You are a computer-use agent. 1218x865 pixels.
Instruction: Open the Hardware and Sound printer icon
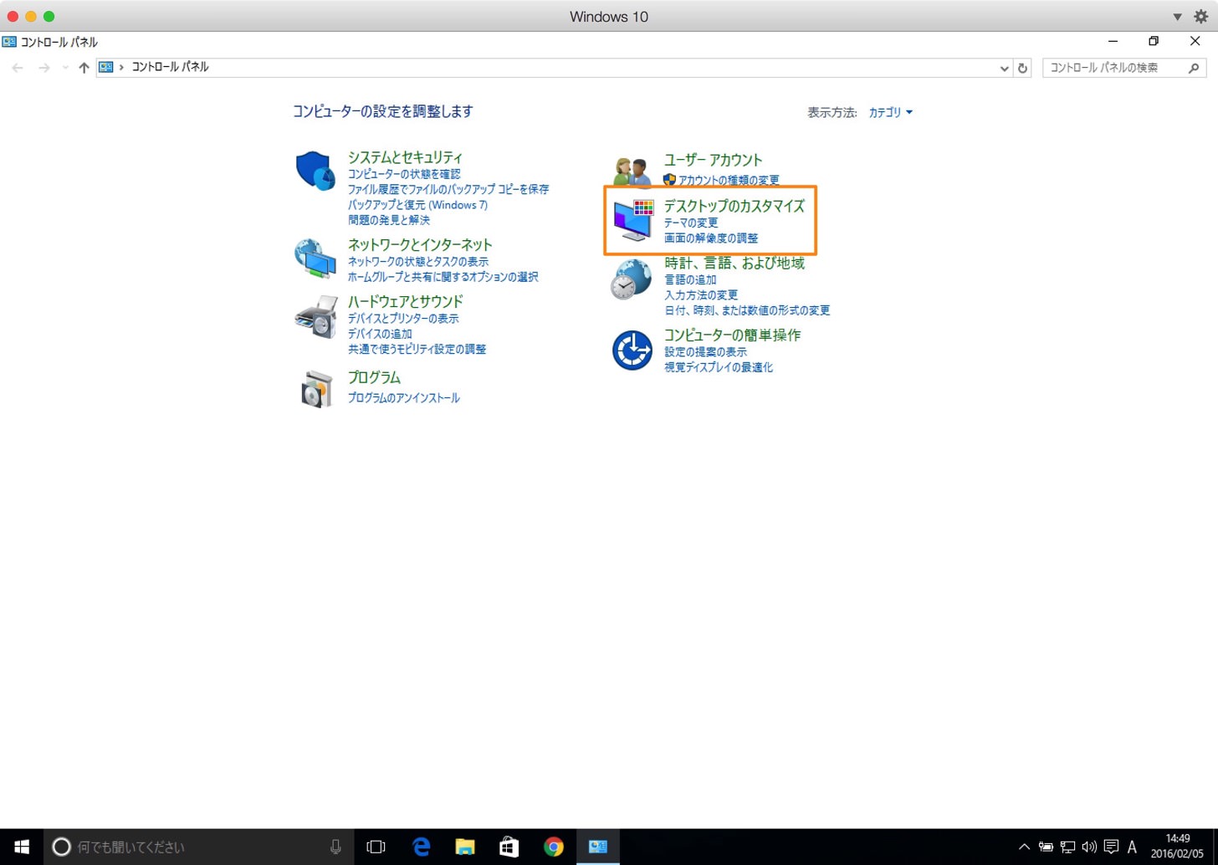click(315, 316)
